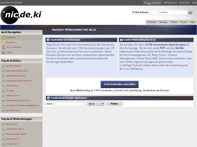Screen dimensions: 197x147
Task: Go to Startseite in the navigation
Action: tap(11, 37)
